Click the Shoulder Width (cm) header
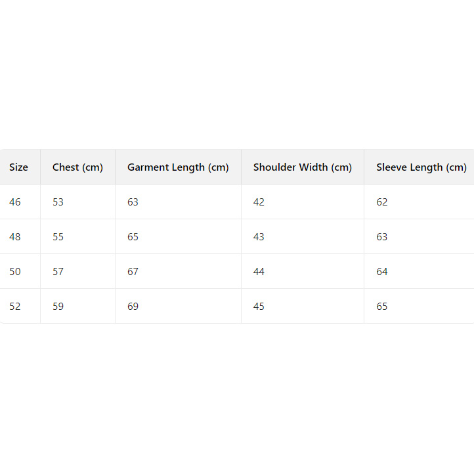Viewport: 474px width, 474px height. (303, 167)
